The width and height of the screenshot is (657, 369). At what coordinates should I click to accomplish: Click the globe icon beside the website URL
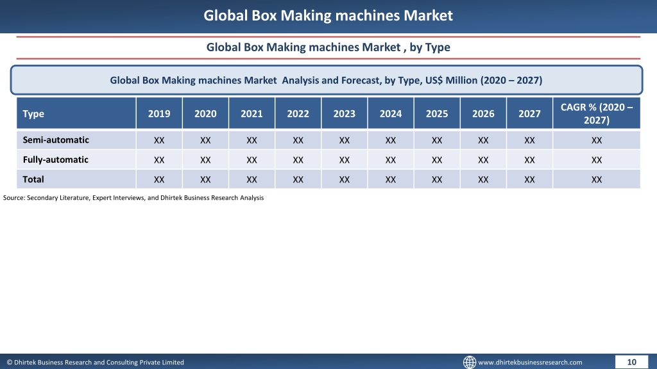469,362
